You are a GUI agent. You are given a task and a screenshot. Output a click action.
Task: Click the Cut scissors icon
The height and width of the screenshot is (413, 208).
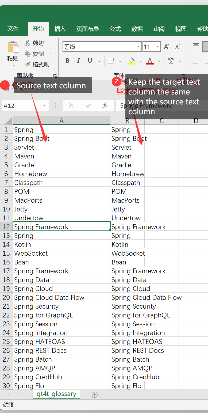click(x=27, y=43)
